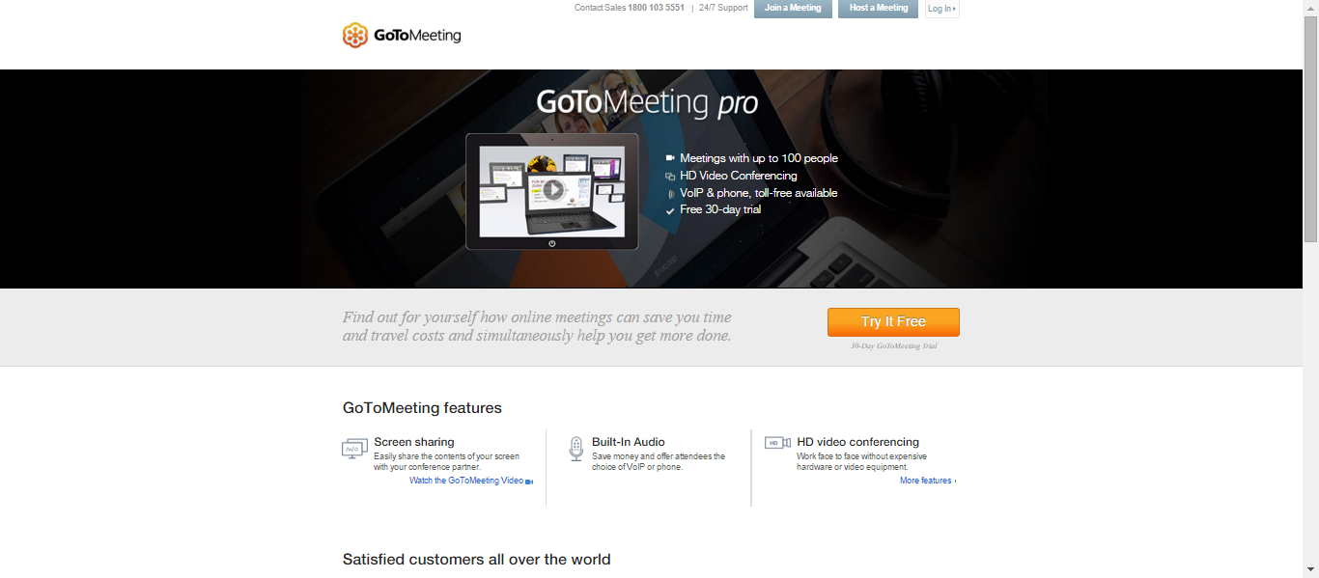Click the power icon below the tablet video
This screenshot has width=1319, height=578.
552,243
